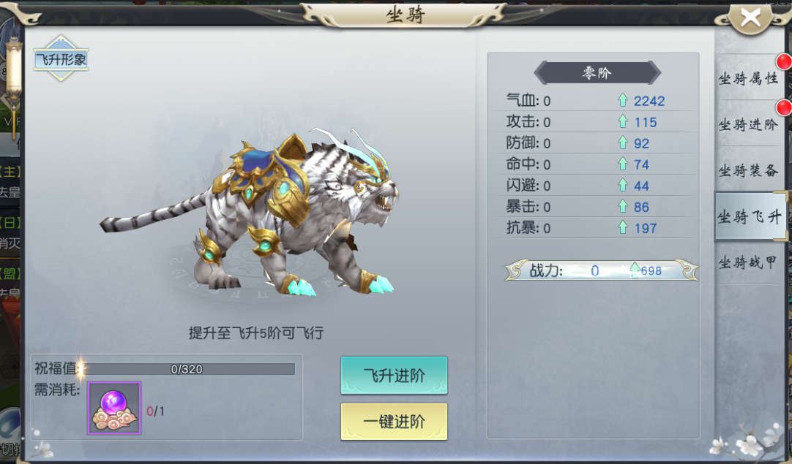Click the 飞升进阶 button
This screenshot has width=792, height=464.
(x=394, y=376)
